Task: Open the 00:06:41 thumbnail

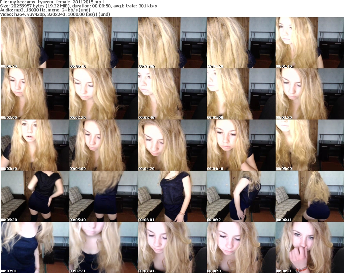Action: click(310, 196)
